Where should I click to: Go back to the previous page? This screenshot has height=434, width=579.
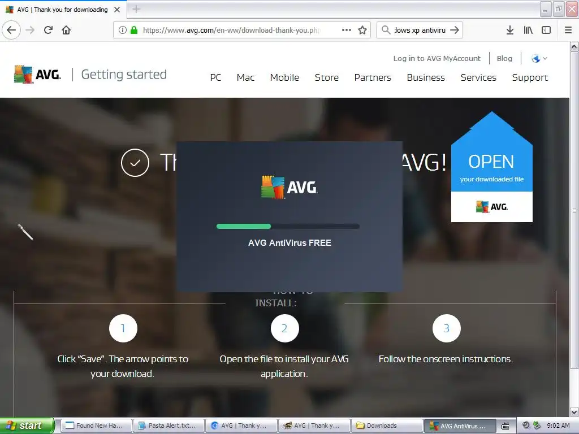coord(11,30)
